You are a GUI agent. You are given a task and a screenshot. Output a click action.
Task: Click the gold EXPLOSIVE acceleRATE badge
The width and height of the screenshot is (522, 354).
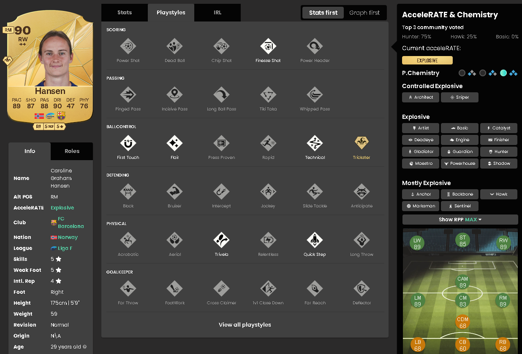(x=427, y=60)
